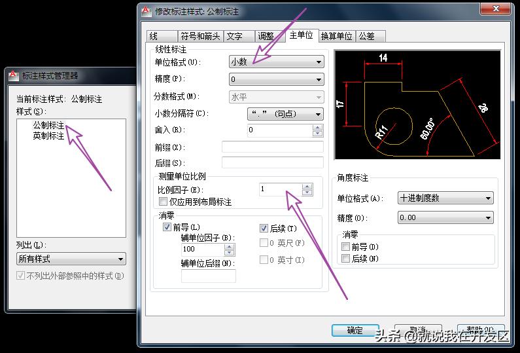Toggle the linear 前导 zero suppression checkbox
This screenshot has height=353, width=520.
(x=167, y=227)
